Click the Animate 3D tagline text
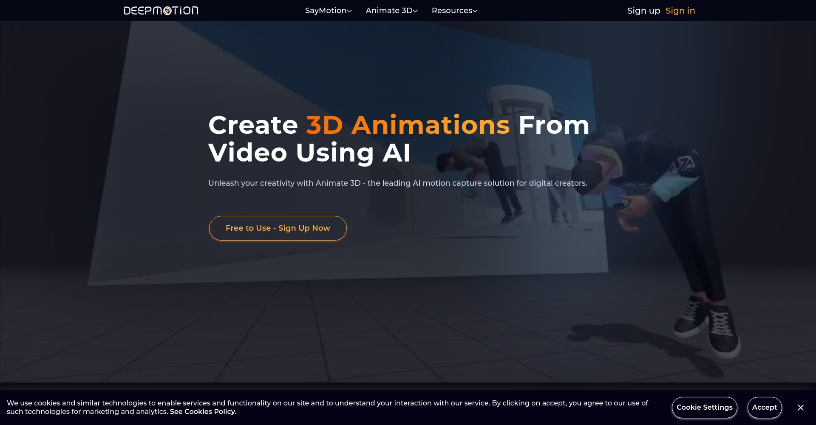 pyautogui.click(x=397, y=183)
